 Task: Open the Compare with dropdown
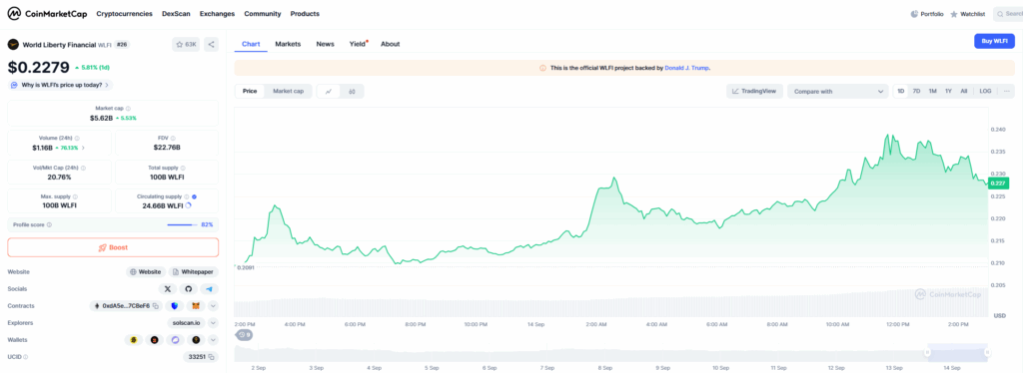click(x=838, y=91)
